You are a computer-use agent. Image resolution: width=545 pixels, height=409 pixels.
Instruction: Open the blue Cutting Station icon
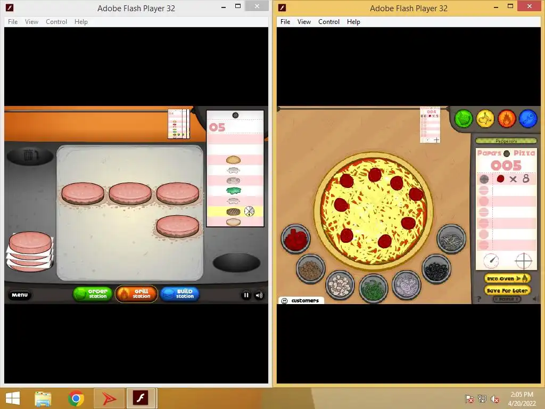pyautogui.click(x=529, y=119)
